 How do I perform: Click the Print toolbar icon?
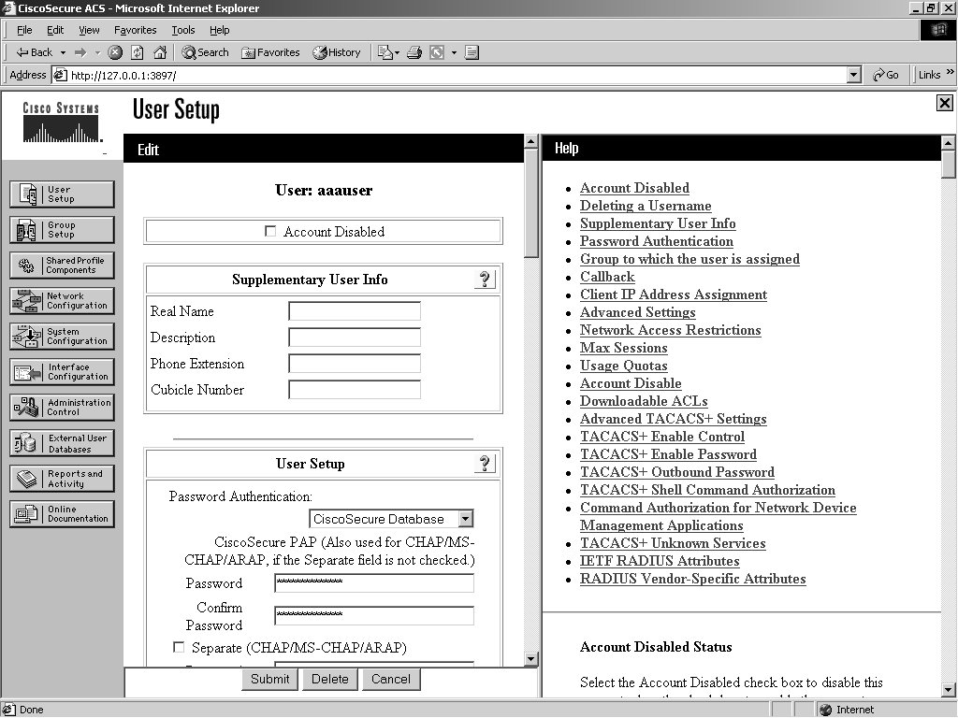click(x=414, y=52)
